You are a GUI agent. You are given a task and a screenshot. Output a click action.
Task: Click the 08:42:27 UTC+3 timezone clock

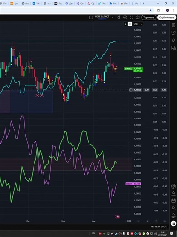pyautogui.click(x=159, y=227)
